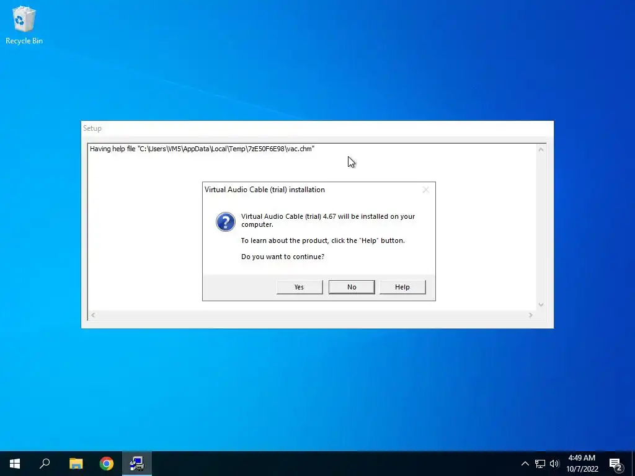Open the notification center icon
635x476 pixels.
click(x=616, y=464)
